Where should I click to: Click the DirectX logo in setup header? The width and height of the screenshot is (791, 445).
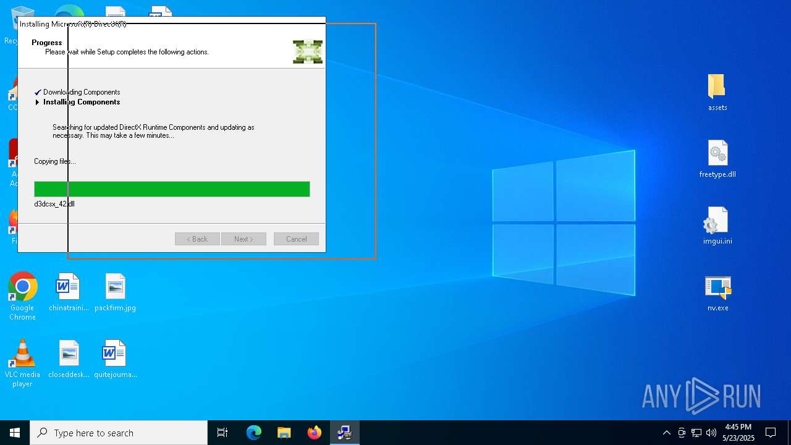308,52
